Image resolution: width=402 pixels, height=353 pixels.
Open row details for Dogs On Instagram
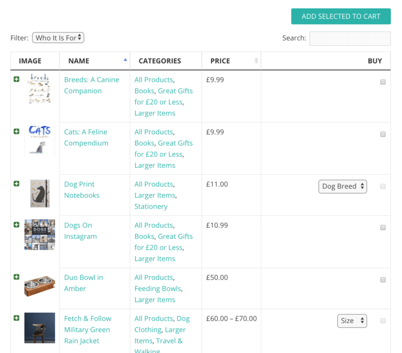click(16, 224)
